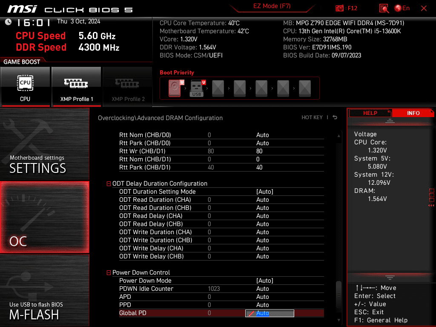Toggle CPU Game Boost button
Image resolution: width=436 pixels, height=327 pixels.
click(25, 86)
